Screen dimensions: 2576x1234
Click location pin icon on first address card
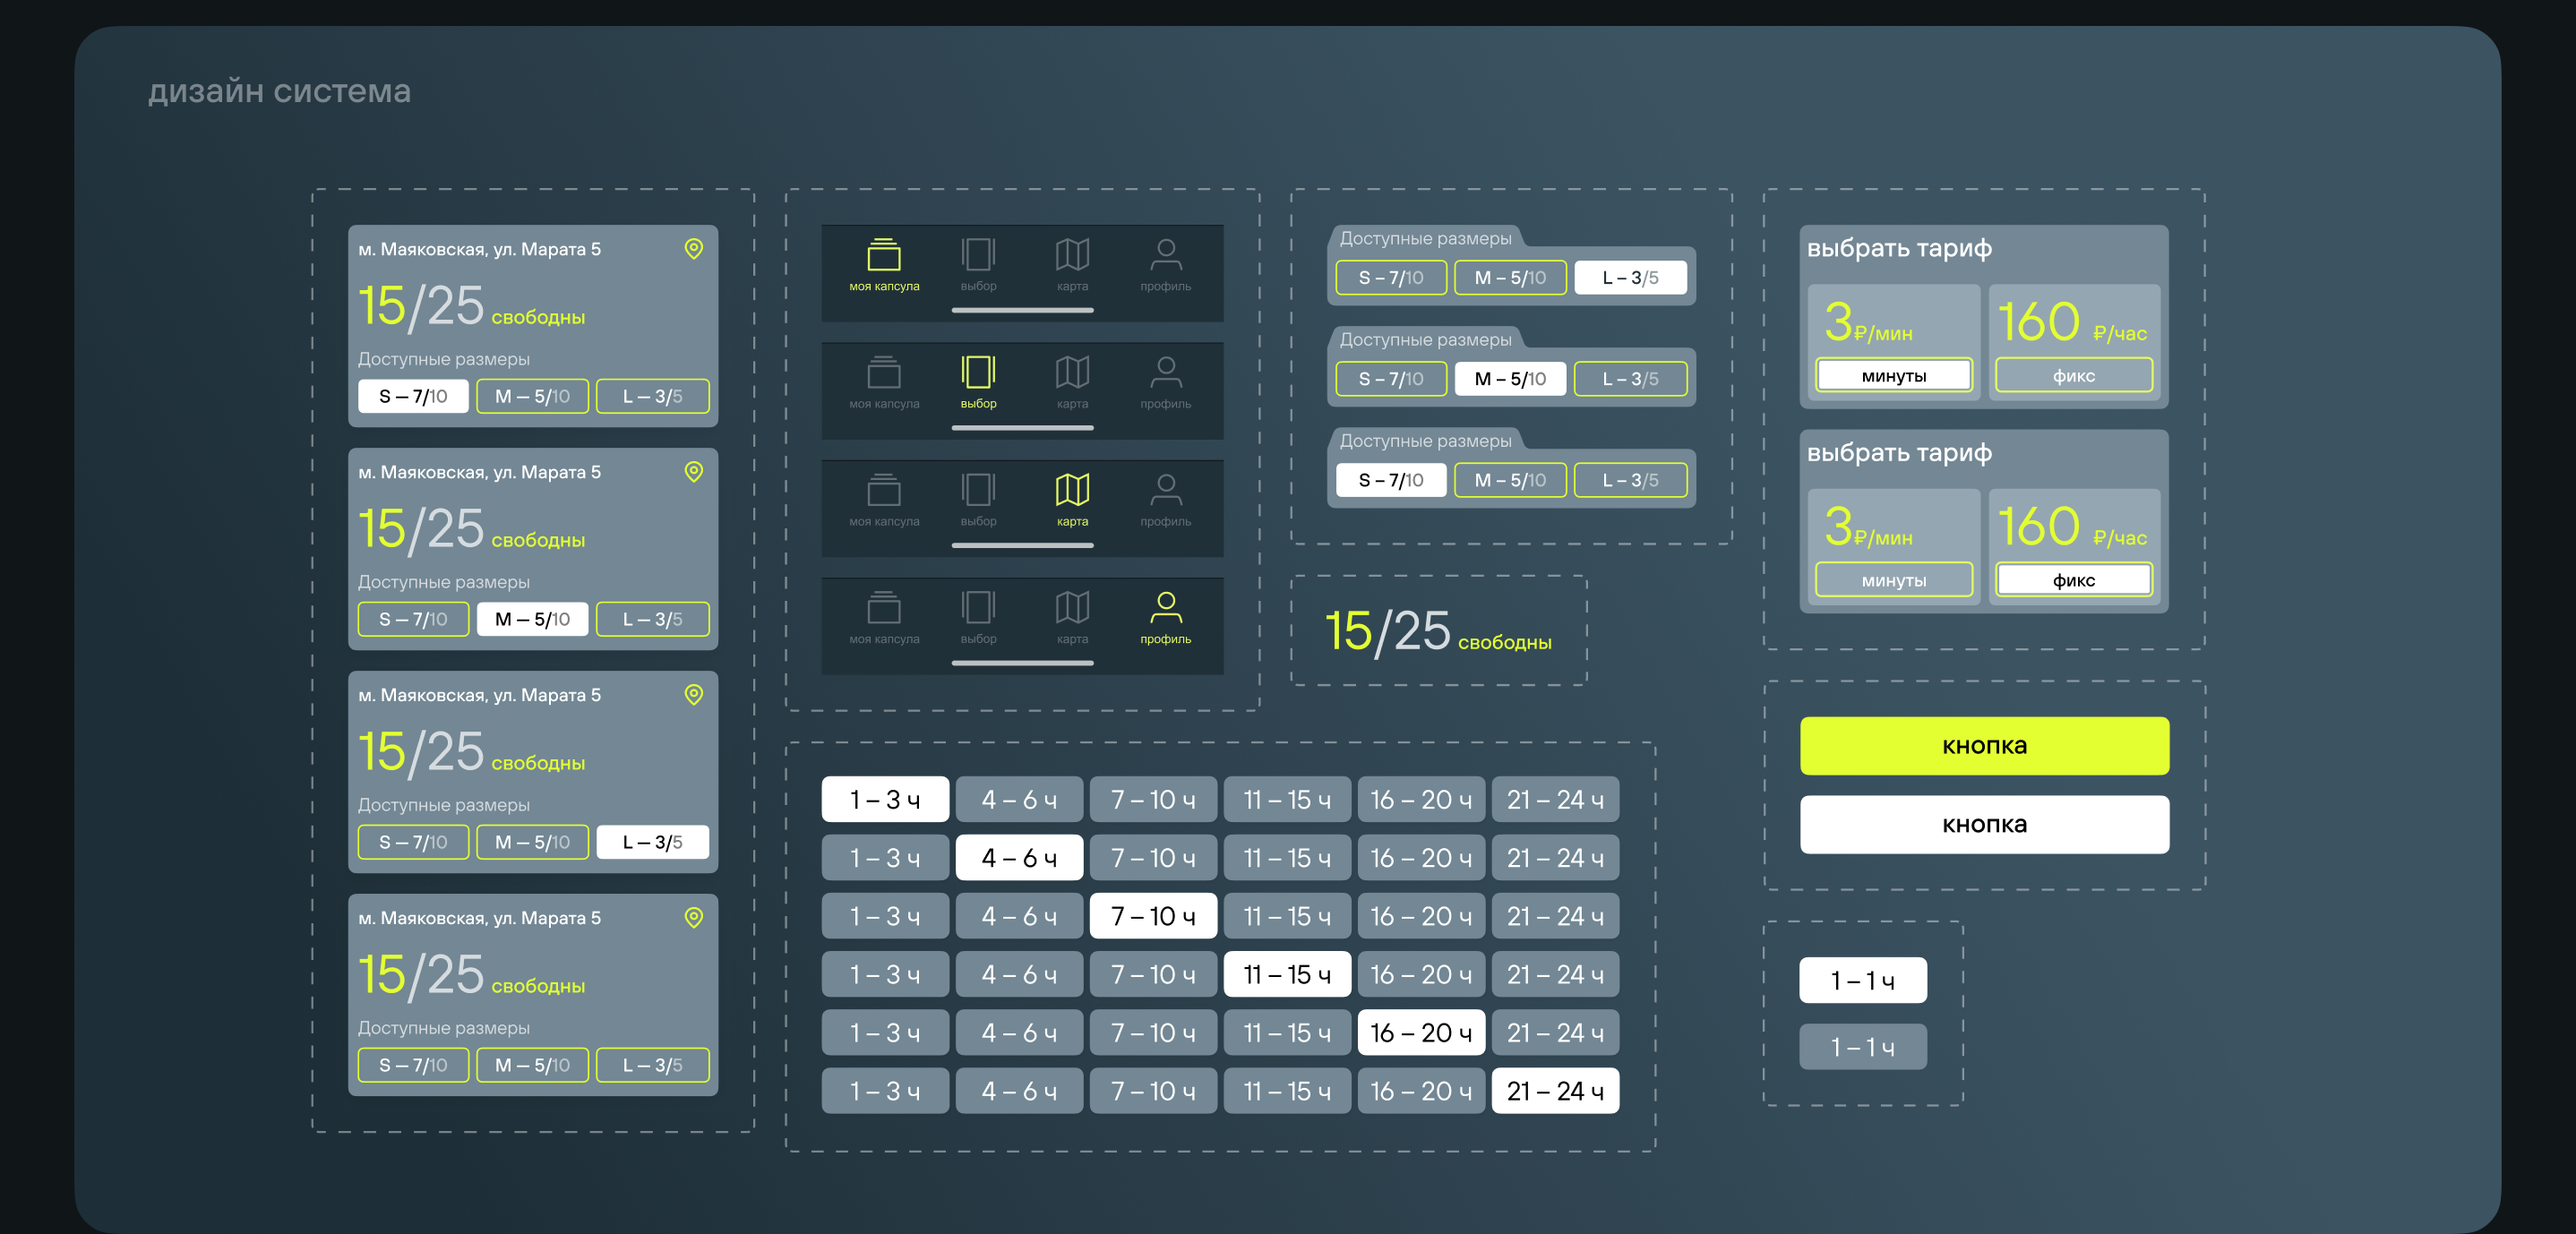[x=694, y=249]
